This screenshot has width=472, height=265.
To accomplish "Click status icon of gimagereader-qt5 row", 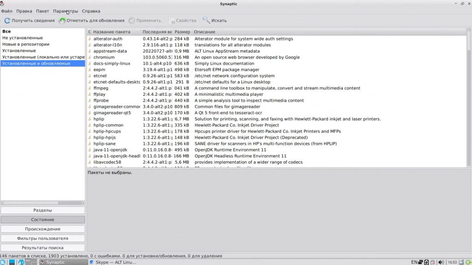I will pyautogui.click(x=89, y=113).
